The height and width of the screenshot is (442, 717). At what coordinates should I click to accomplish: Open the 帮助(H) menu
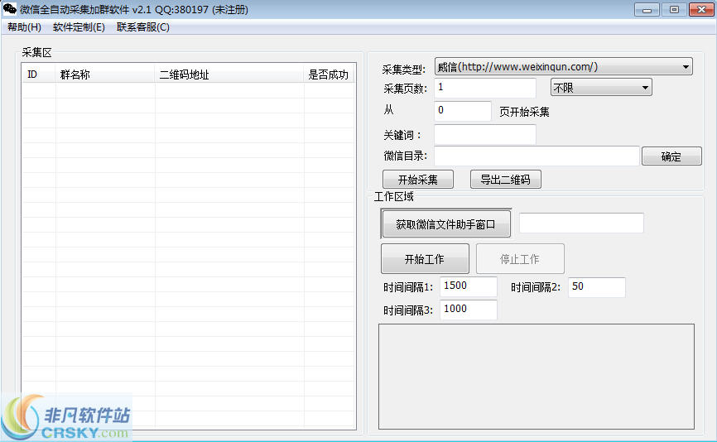click(24, 27)
